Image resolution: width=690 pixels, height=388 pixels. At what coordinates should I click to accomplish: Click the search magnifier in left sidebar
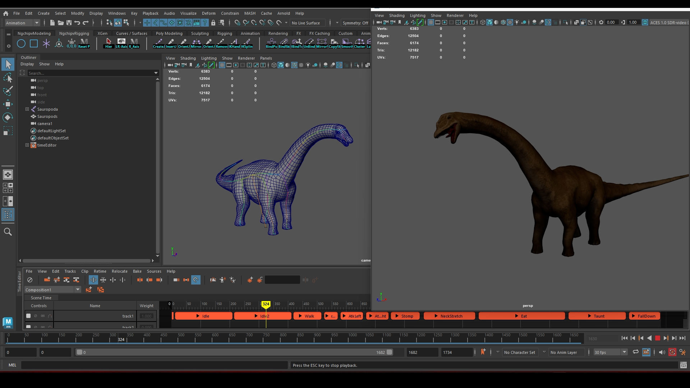[8, 232]
